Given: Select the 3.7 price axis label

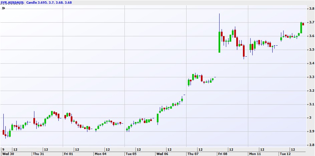Looking at the screenshot, I should (x=312, y=22).
